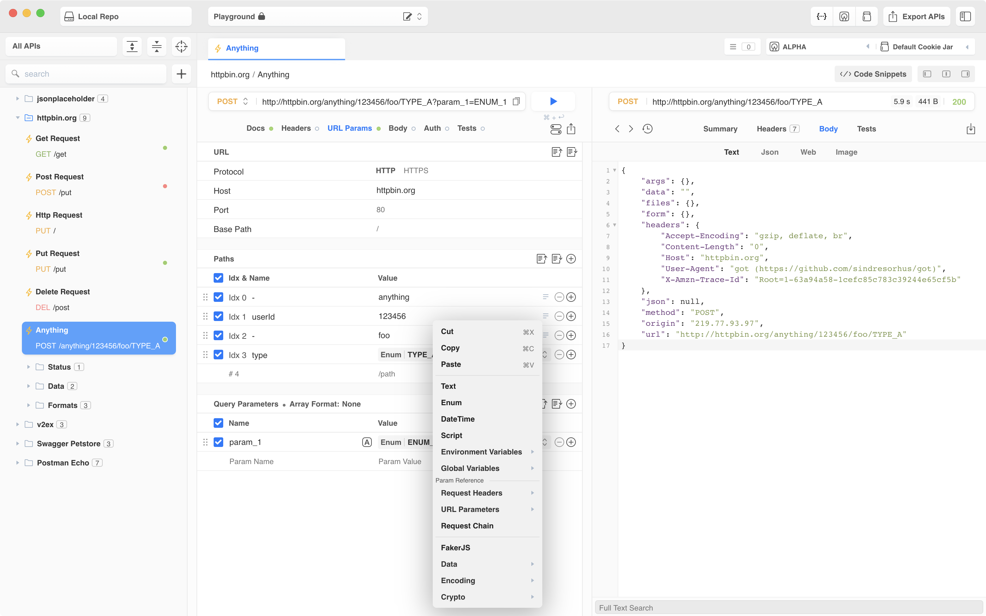Locate current API with the crosshair icon

click(x=181, y=47)
